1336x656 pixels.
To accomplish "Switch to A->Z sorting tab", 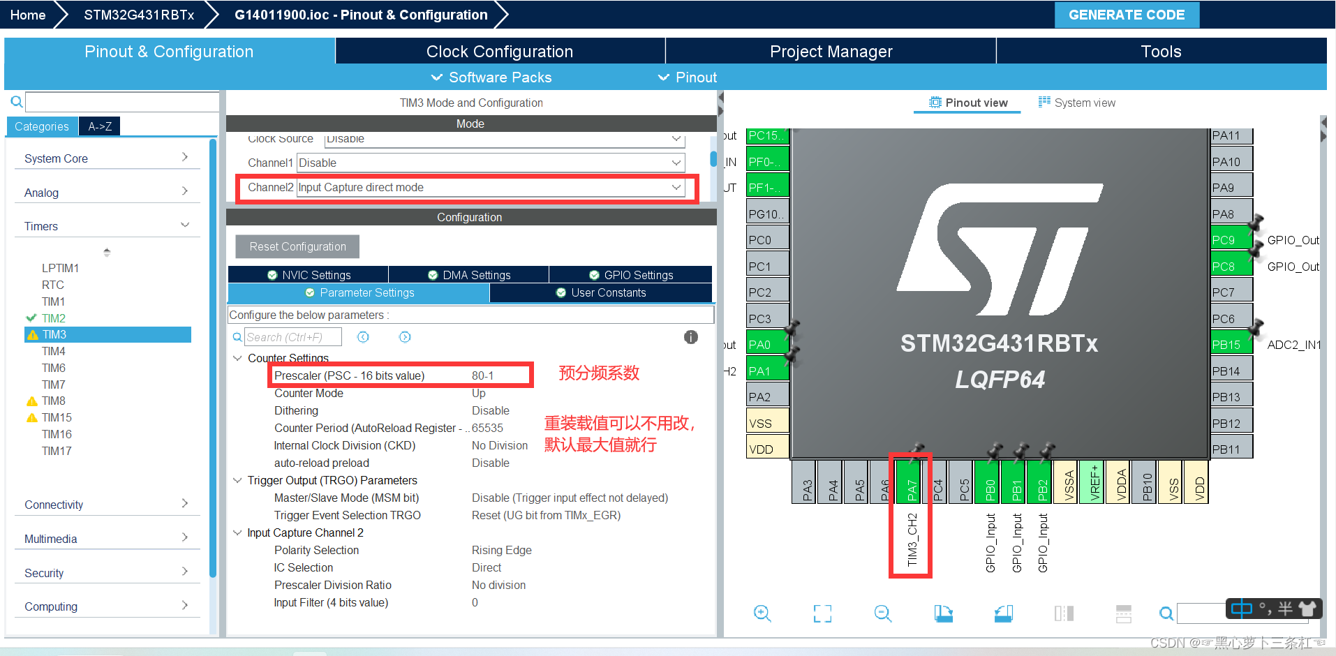I will [x=100, y=126].
